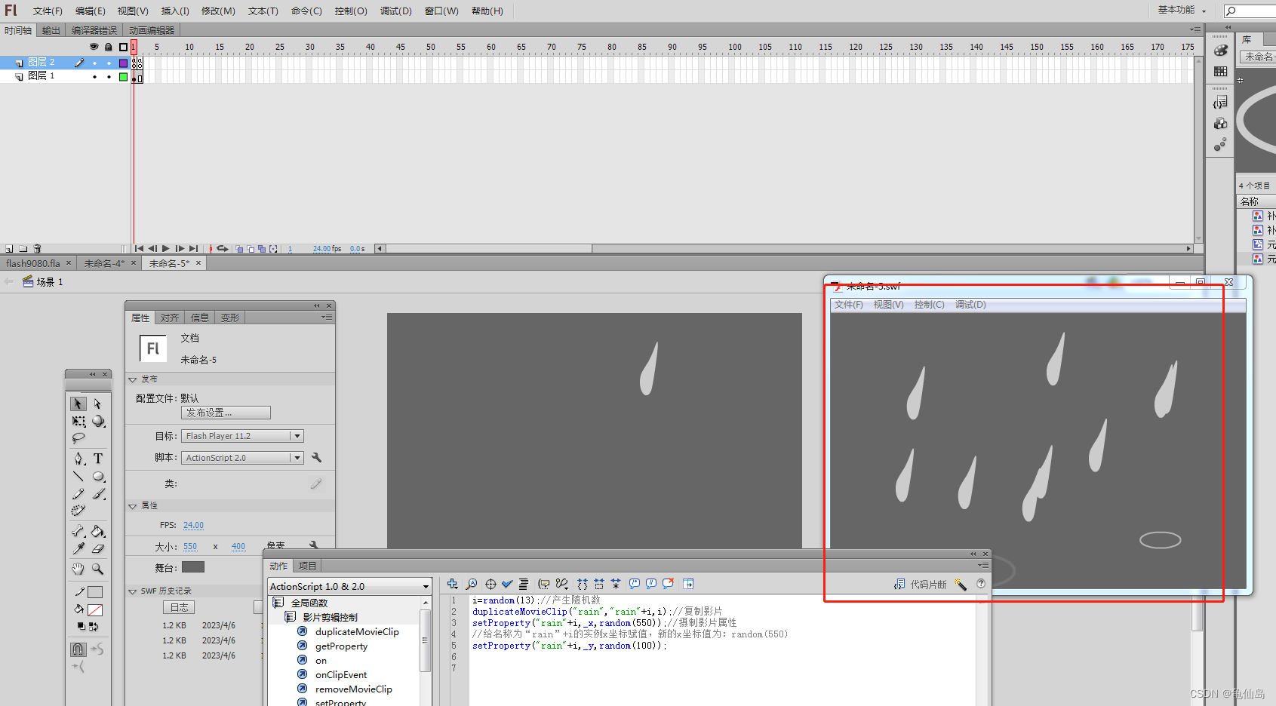Select the Hand tool
This screenshot has height=706, width=1276.
[78, 569]
